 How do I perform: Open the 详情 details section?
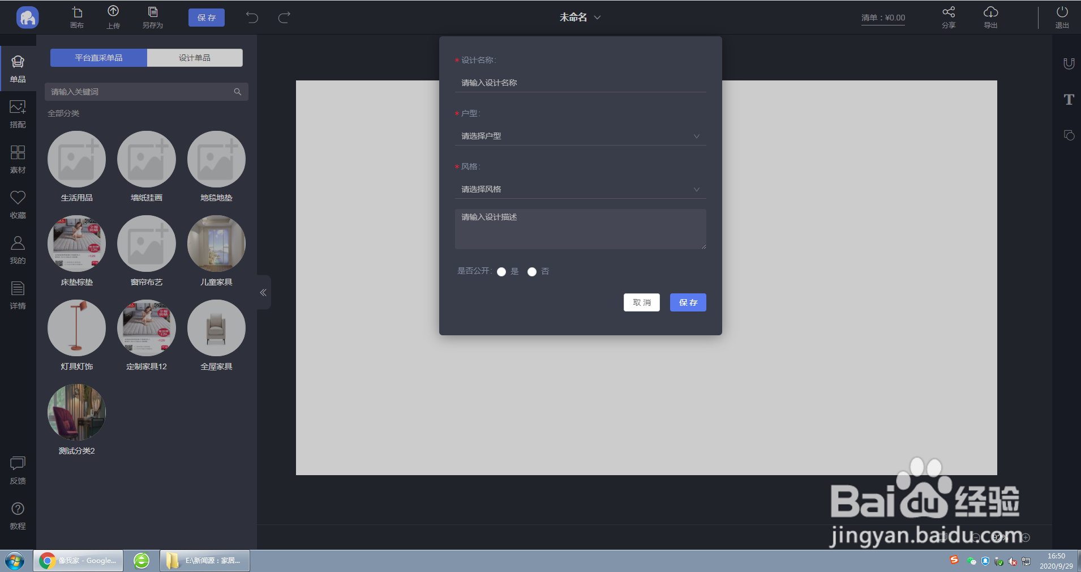click(x=18, y=296)
